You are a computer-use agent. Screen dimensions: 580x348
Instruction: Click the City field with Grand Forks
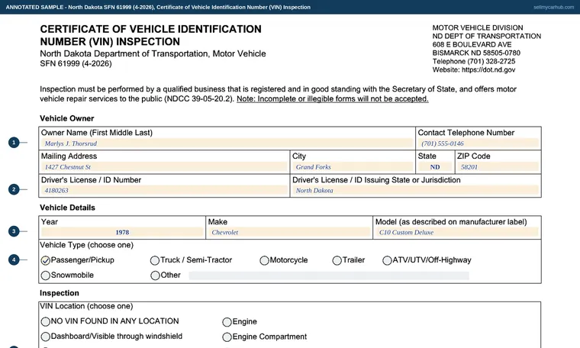pyautogui.click(x=353, y=167)
